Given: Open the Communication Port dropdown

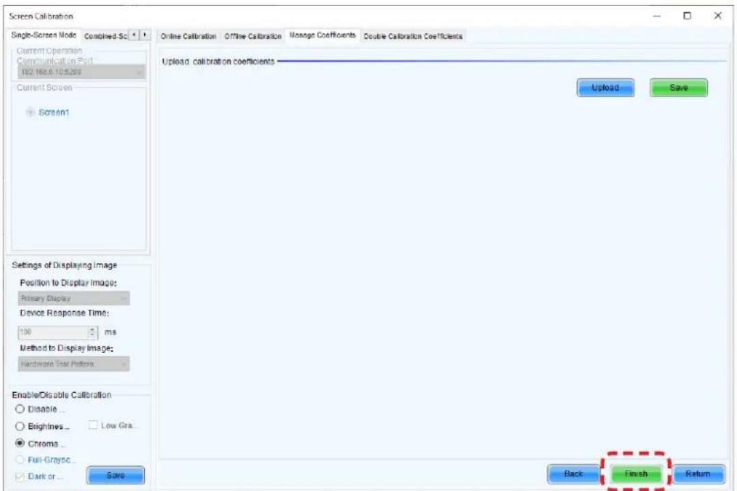Looking at the screenshot, I should pos(82,72).
